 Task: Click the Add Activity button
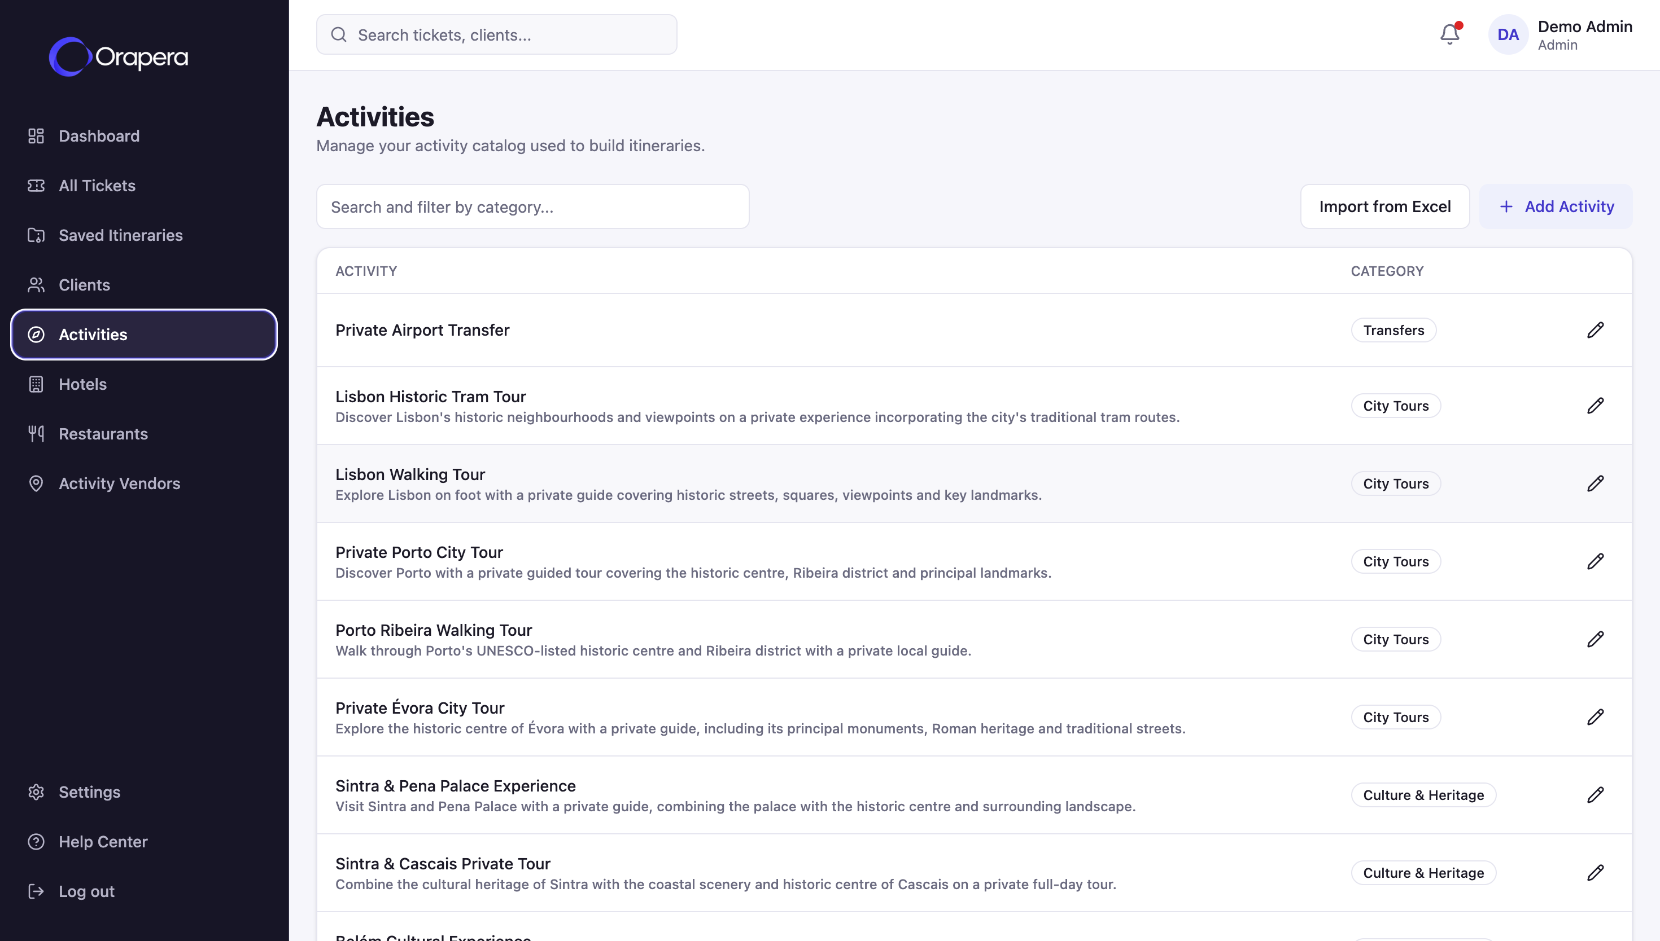click(x=1556, y=207)
